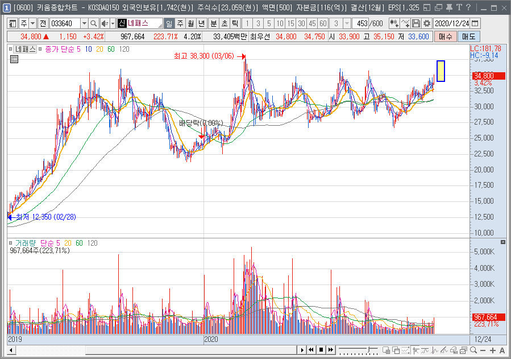Click the speaker sound icon in toolbar
The image size is (511, 359).
click(x=105, y=23)
